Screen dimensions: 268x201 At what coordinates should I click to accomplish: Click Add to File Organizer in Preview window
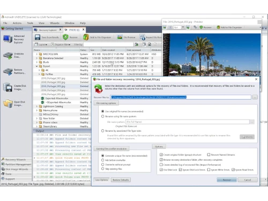point(229,27)
